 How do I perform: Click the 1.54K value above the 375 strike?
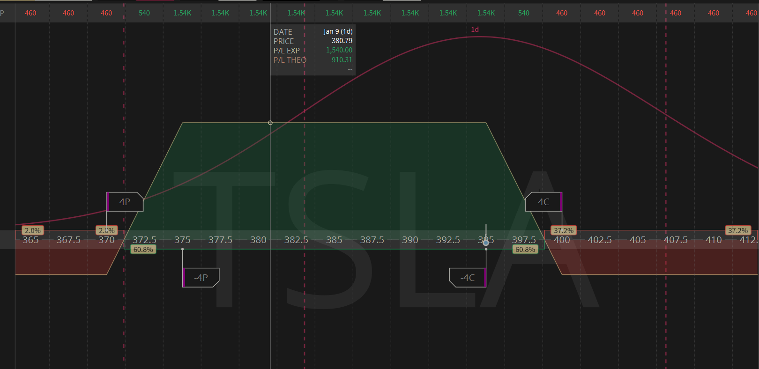point(182,13)
